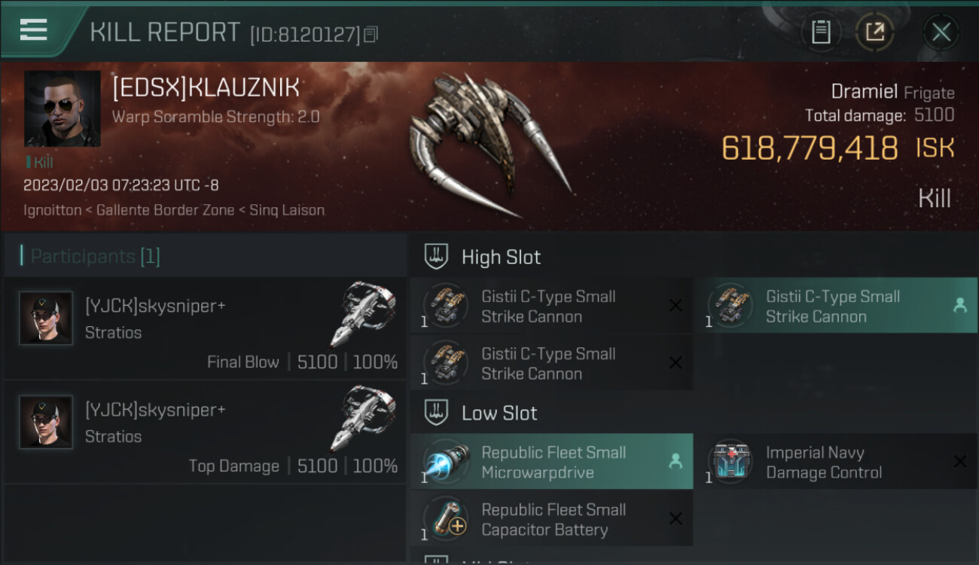Viewport: 979px width, 565px height.
Task: Open the Top Damage Stratios ship icon
Action: click(x=363, y=419)
